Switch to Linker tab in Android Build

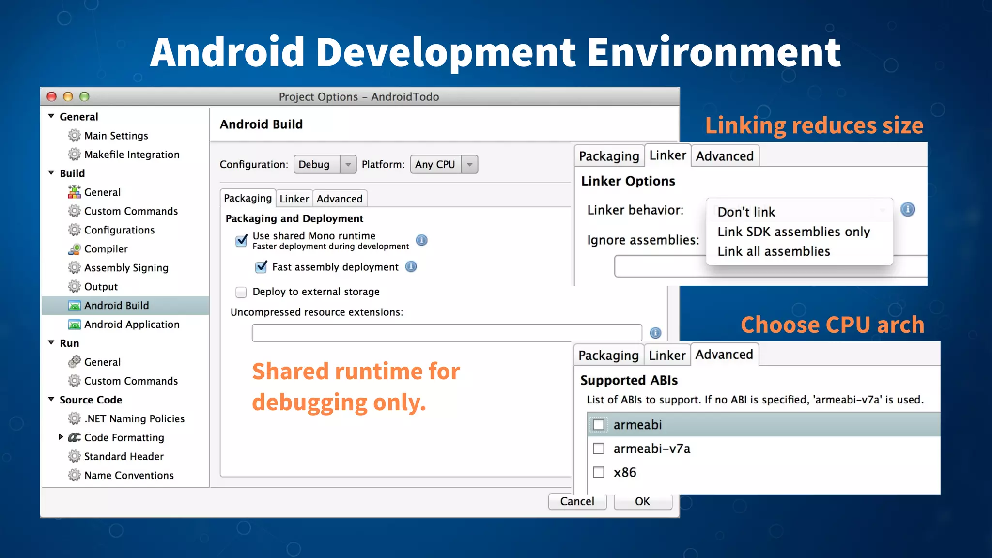coord(294,199)
